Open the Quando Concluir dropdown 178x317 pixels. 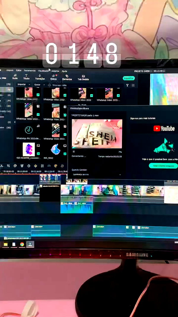tap(97, 174)
